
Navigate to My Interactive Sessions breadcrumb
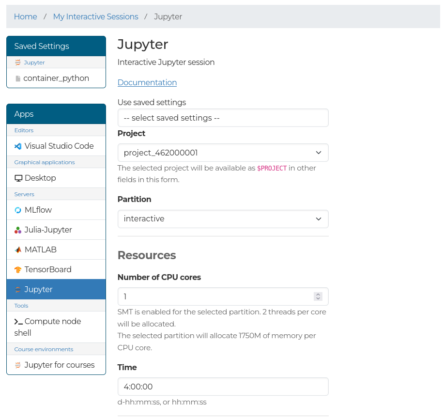tap(95, 16)
